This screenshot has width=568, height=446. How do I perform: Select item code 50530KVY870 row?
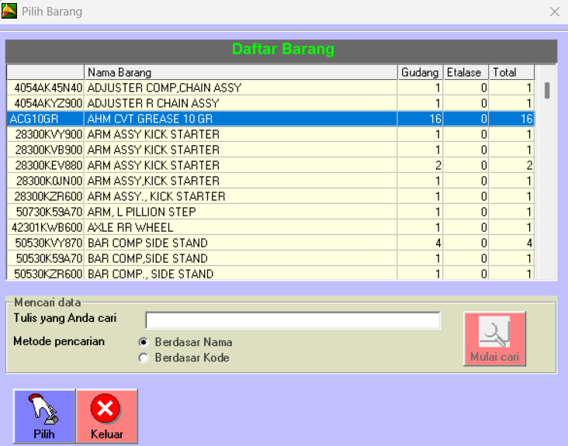(x=47, y=243)
